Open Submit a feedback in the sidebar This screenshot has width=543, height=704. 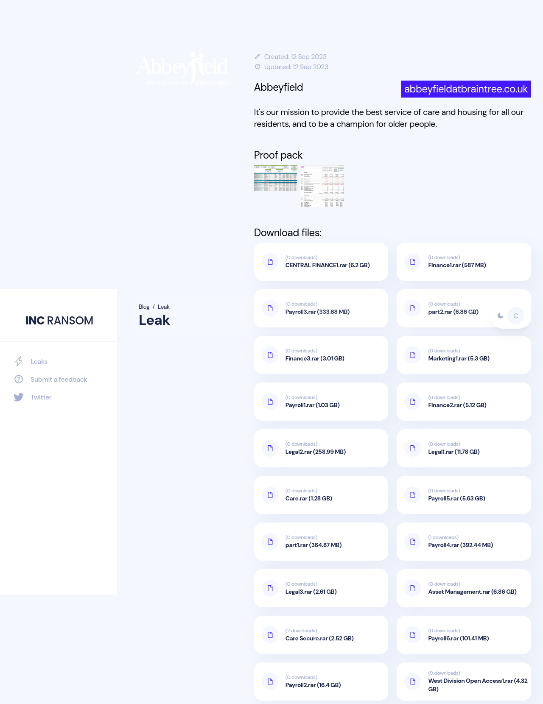(59, 379)
